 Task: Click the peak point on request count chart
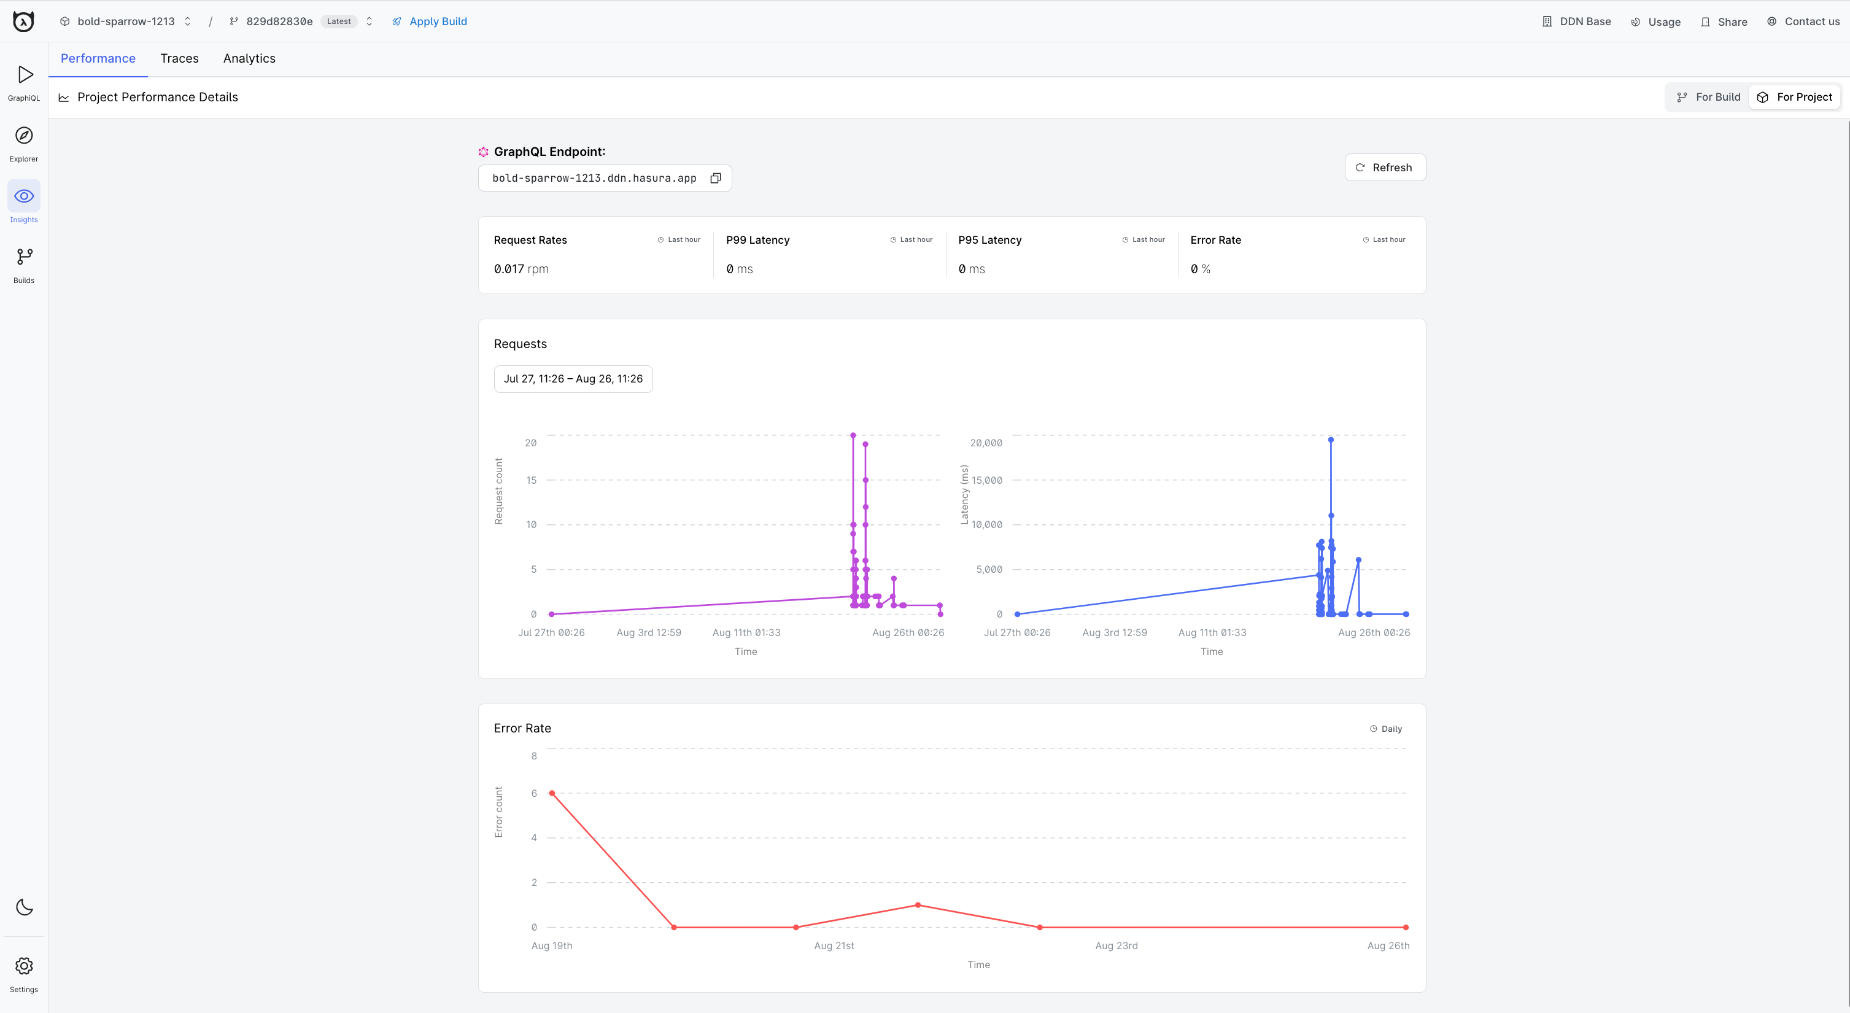[853, 435]
